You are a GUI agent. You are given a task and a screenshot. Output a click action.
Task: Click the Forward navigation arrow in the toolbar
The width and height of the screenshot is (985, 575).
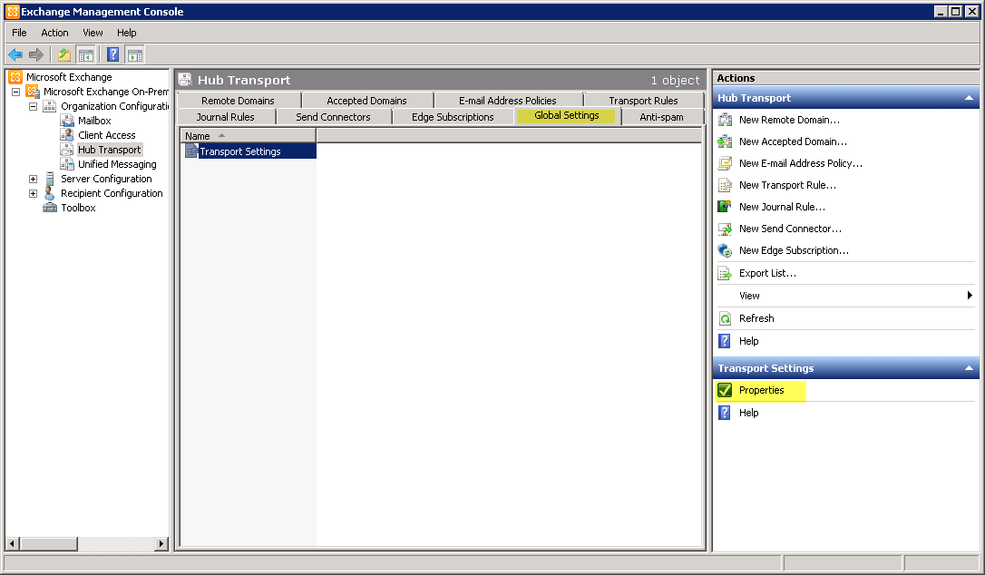coord(35,54)
